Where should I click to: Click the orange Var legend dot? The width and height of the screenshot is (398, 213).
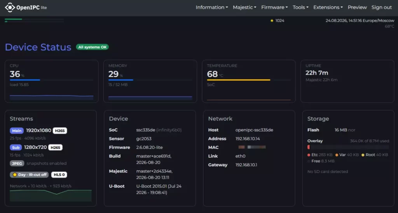pos(337,155)
